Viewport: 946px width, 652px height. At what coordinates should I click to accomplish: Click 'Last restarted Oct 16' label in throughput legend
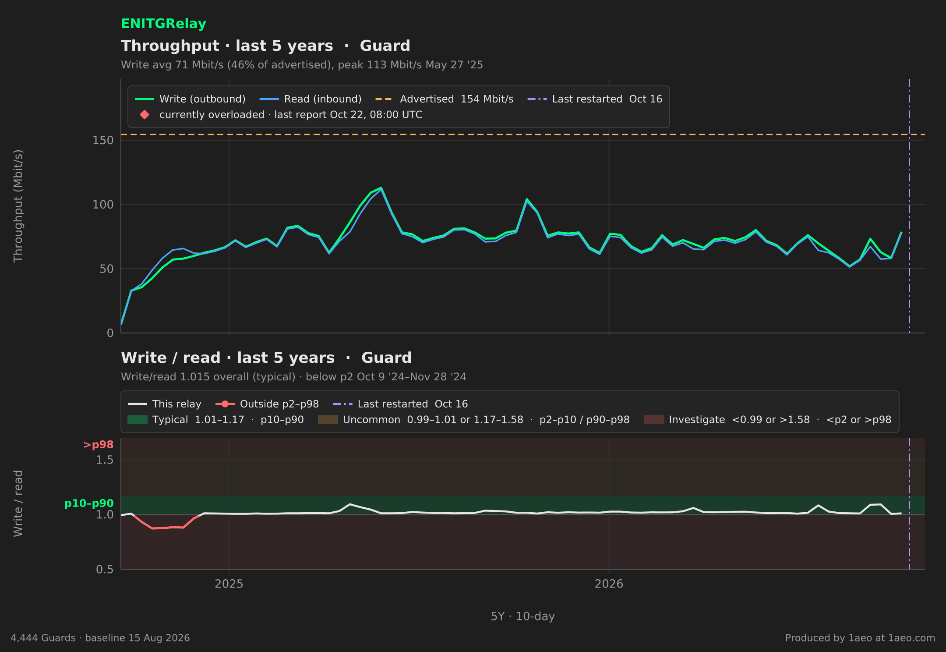[x=607, y=99]
